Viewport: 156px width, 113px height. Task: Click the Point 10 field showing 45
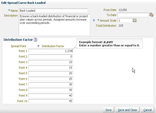51,101
